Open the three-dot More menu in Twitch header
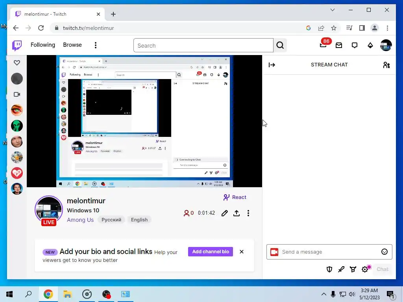 click(x=96, y=46)
